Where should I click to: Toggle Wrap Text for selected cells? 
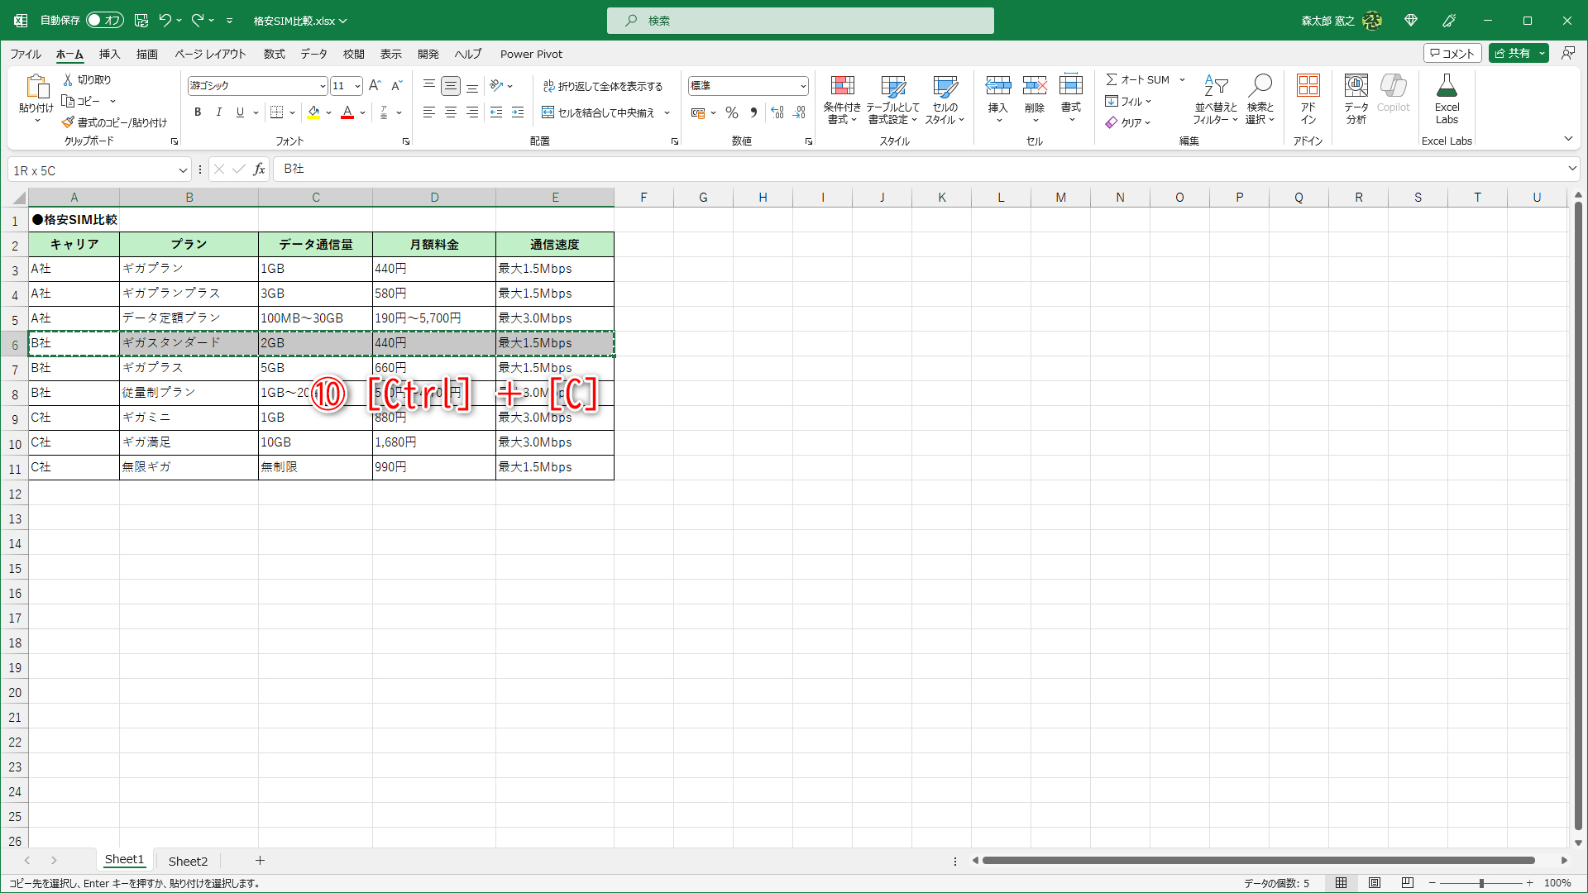(x=603, y=86)
